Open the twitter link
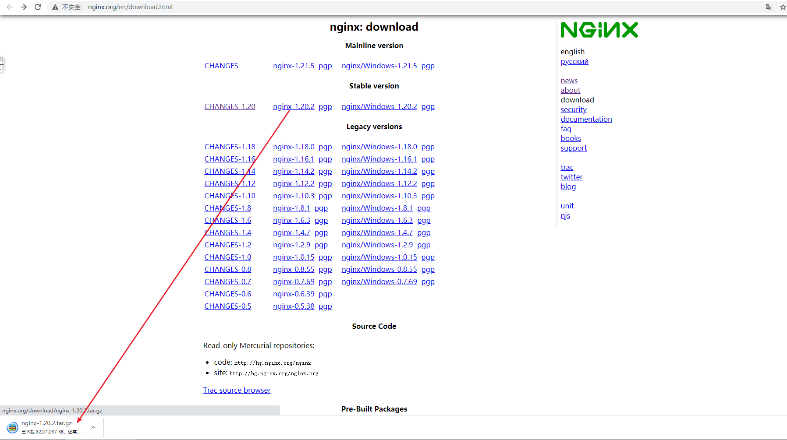Image resolution: width=787 pixels, height=440 pixels. click(571, 177)
